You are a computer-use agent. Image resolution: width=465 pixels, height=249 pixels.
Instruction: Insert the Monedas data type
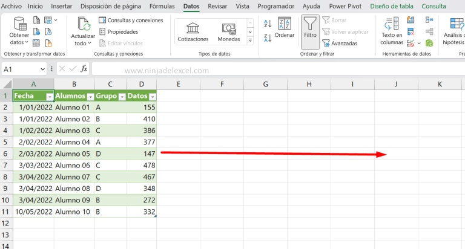(229, 32)
